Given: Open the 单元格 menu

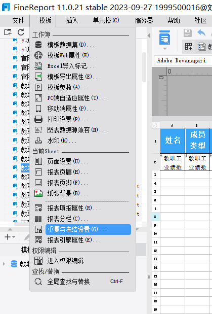Looking at the screenshot, I should point(106,20).
